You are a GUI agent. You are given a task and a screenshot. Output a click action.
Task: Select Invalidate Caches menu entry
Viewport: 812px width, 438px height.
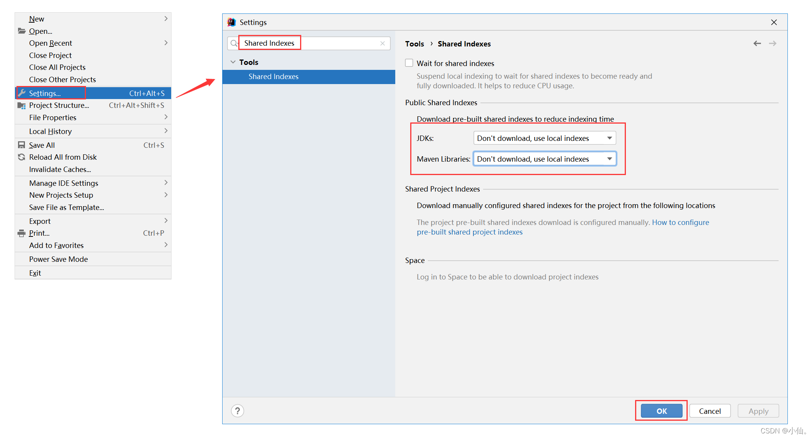pyautogui.click(x=60, y=169)
